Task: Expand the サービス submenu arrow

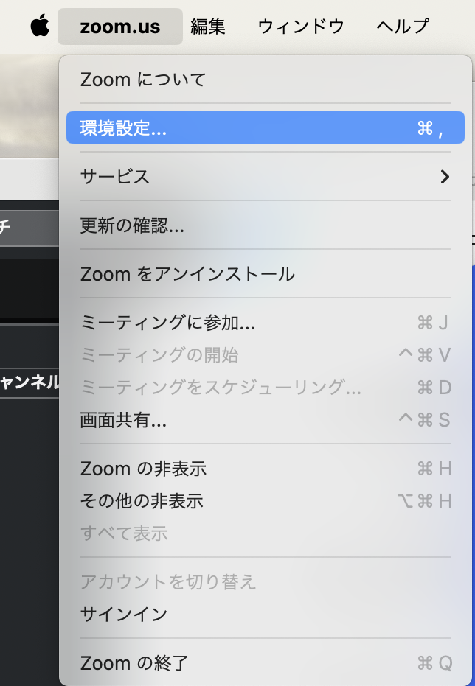Action: click(x=444, y=177)
